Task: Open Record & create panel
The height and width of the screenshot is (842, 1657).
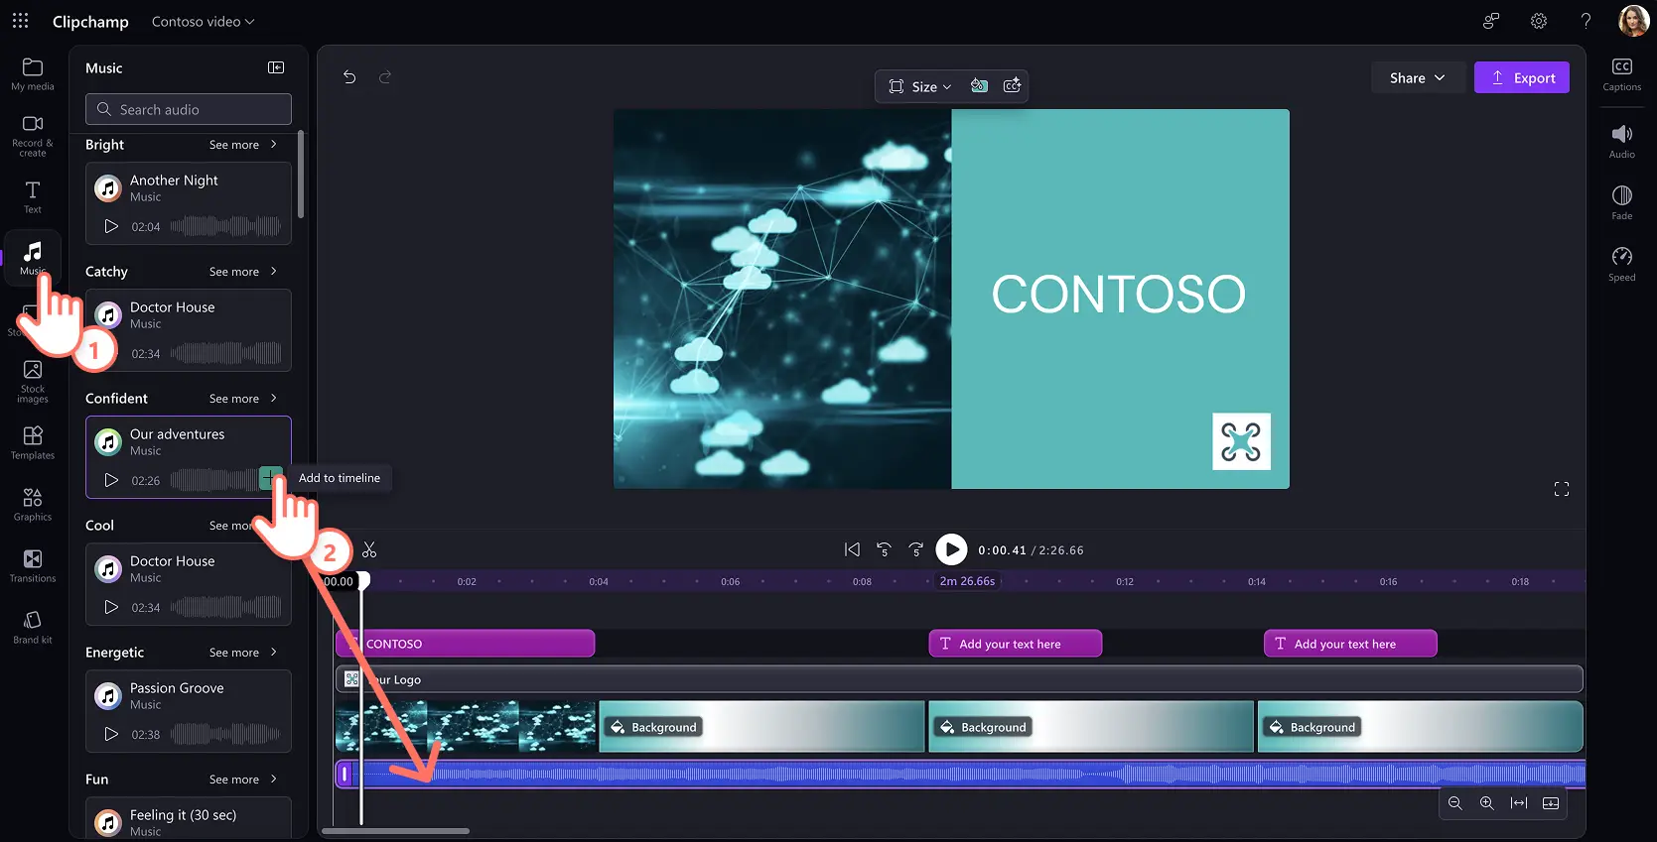Action: tap(33, 136)
